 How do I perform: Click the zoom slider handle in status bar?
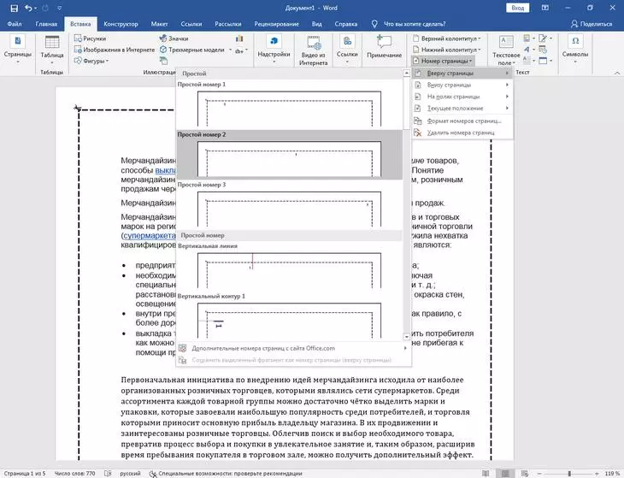(x=569, y=473)
